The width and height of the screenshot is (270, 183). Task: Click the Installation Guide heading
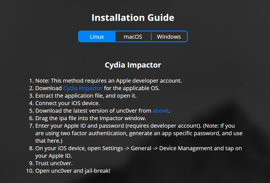[133, 18]
